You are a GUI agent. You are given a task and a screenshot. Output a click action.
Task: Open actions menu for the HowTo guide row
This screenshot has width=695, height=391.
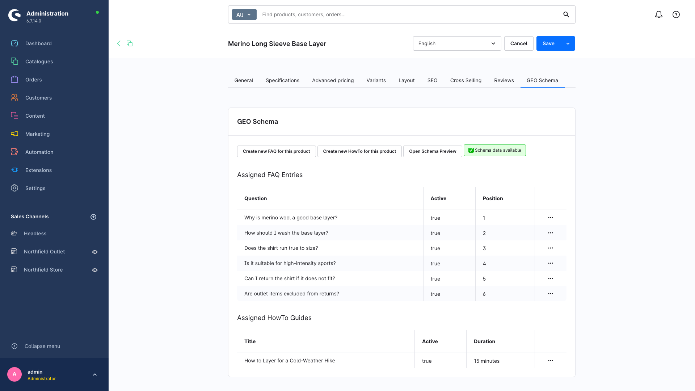[551, 361]
